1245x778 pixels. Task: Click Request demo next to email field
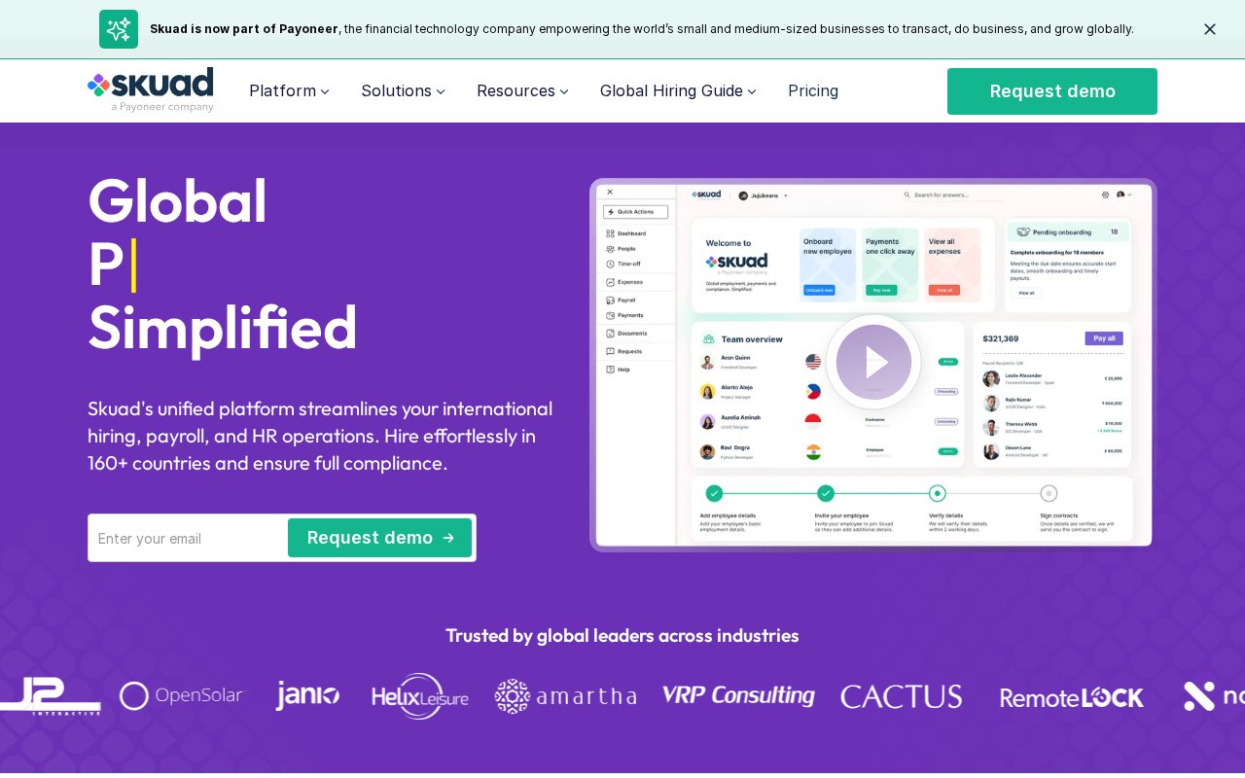379,538
